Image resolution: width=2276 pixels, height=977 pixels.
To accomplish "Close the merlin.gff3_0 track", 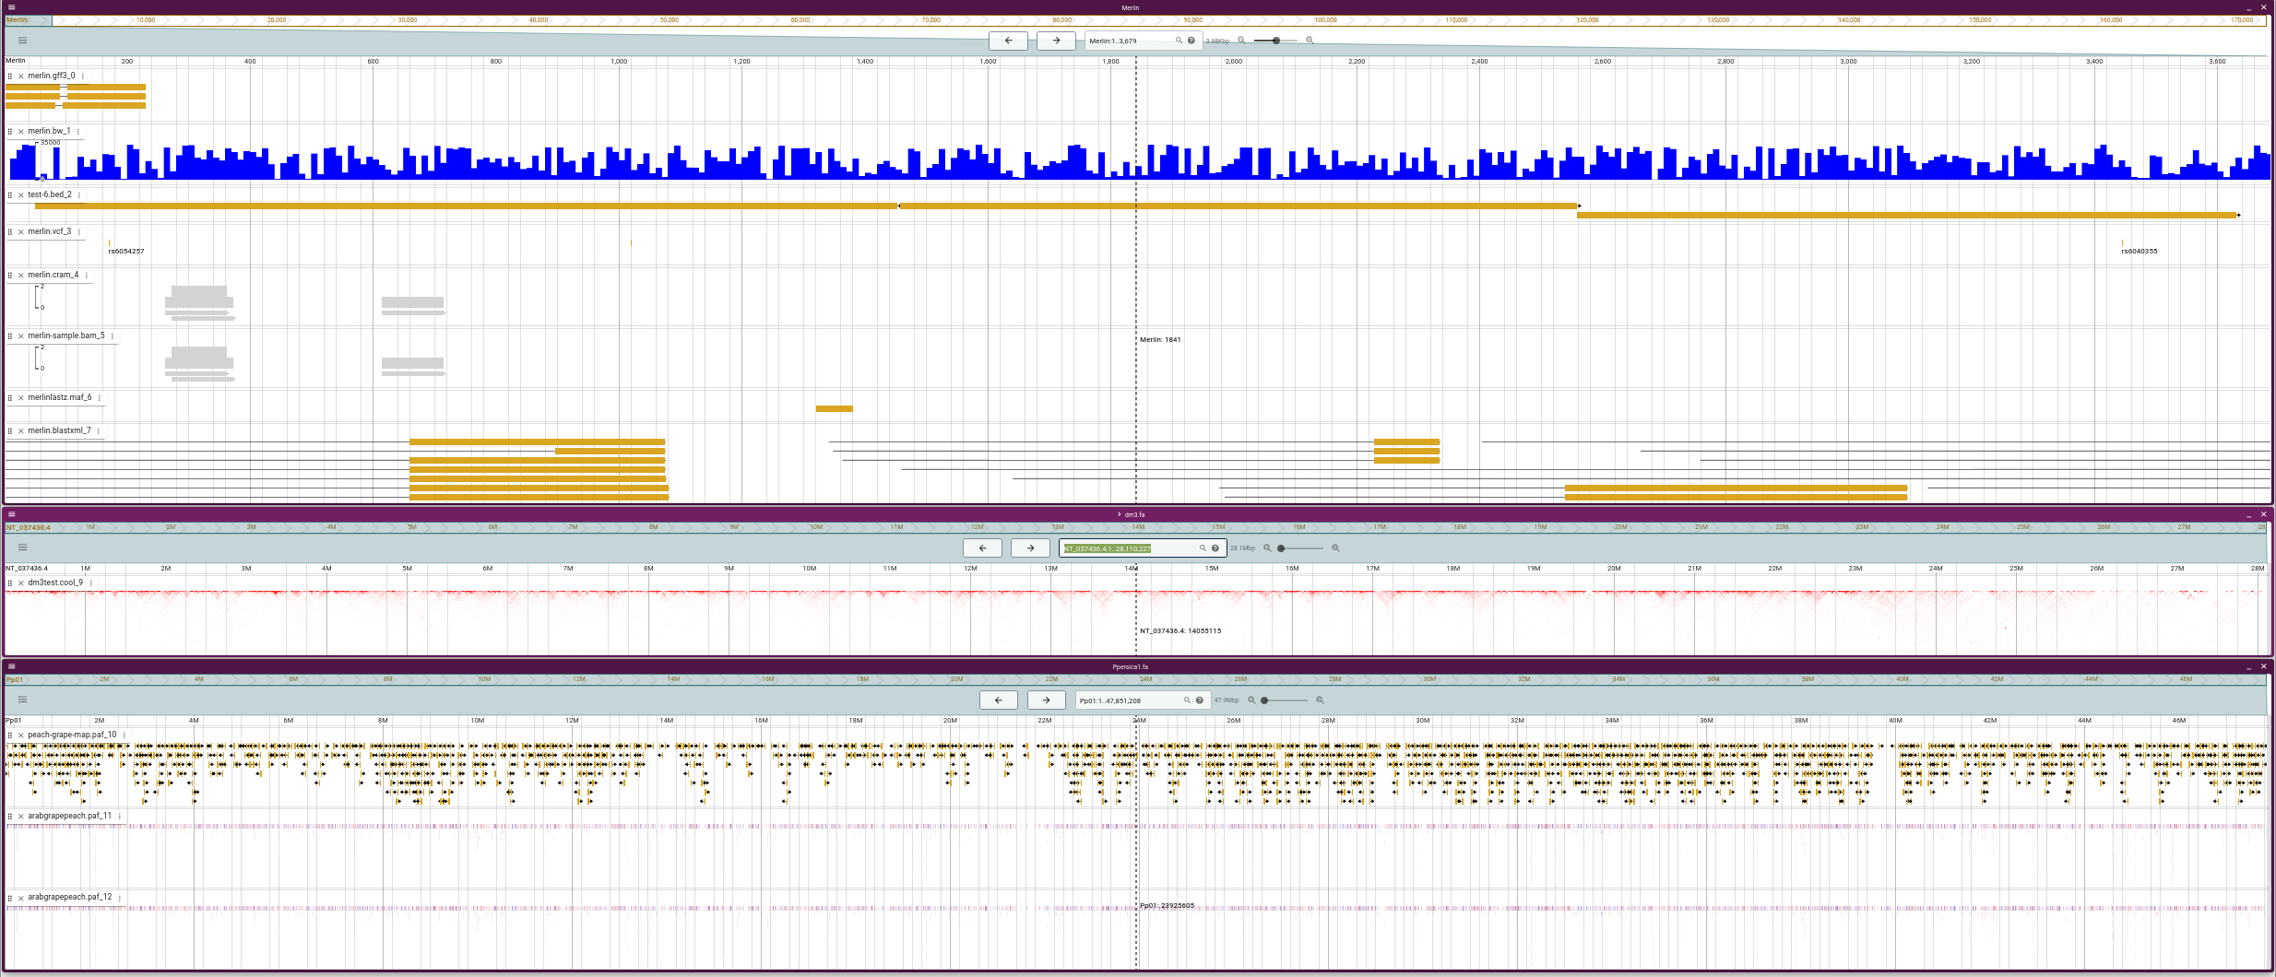I will 20,77.
